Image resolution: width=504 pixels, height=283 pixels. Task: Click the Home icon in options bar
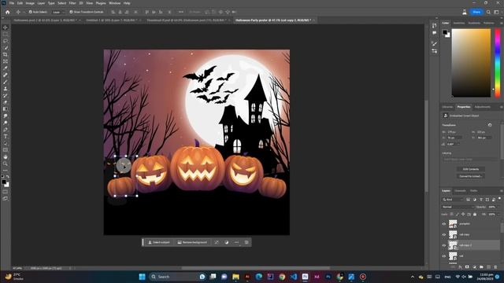click(7, 12)
